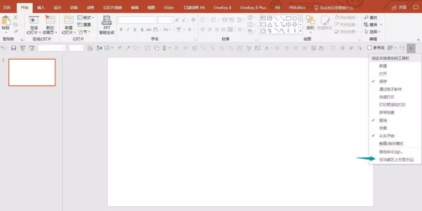Click the Arrange (排列) button

pos(310,23)
